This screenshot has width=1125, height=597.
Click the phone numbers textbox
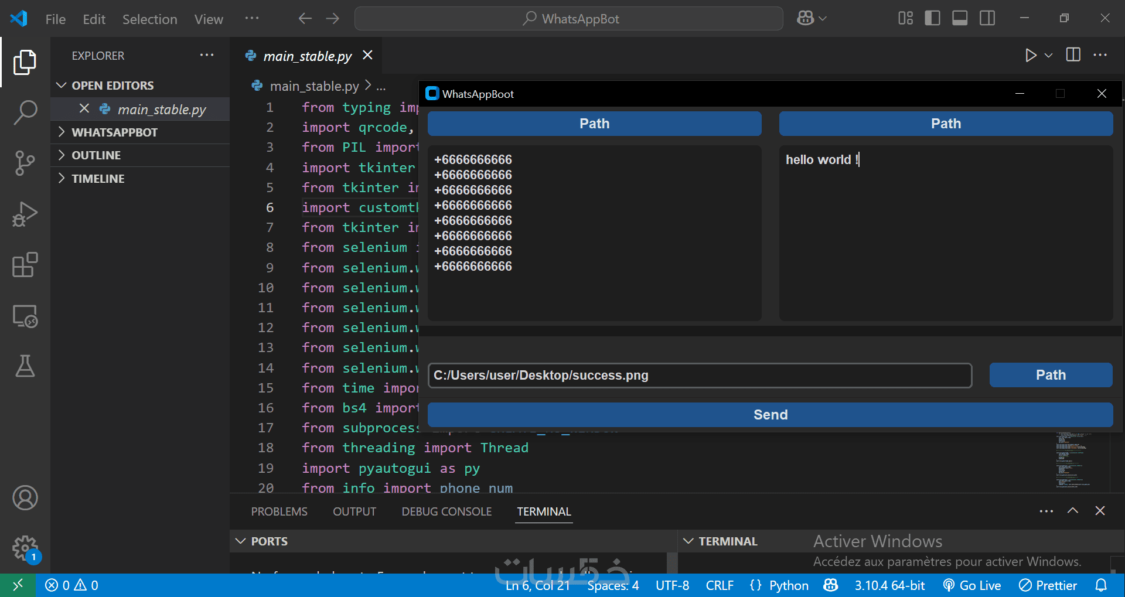pyautogui.click(x=594, y=233)
